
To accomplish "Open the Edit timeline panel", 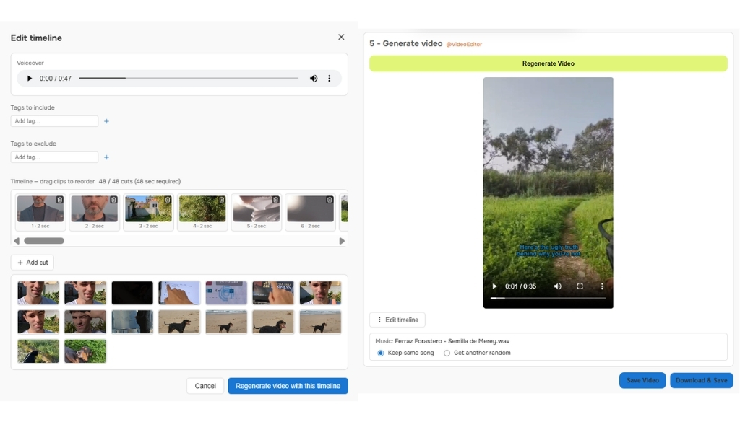I will (x=397, y=320).
